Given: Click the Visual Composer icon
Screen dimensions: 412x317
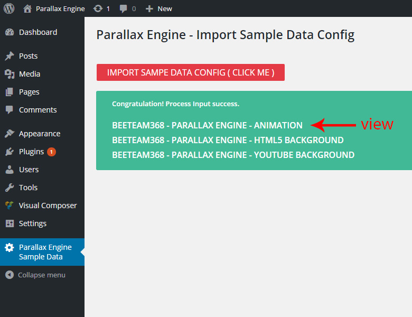Looking at the screenshot, I should (x=10, y=206).
